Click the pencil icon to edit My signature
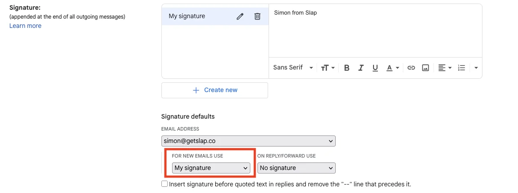Viewport: 518px width, 193px height. (x=240, y=16)
